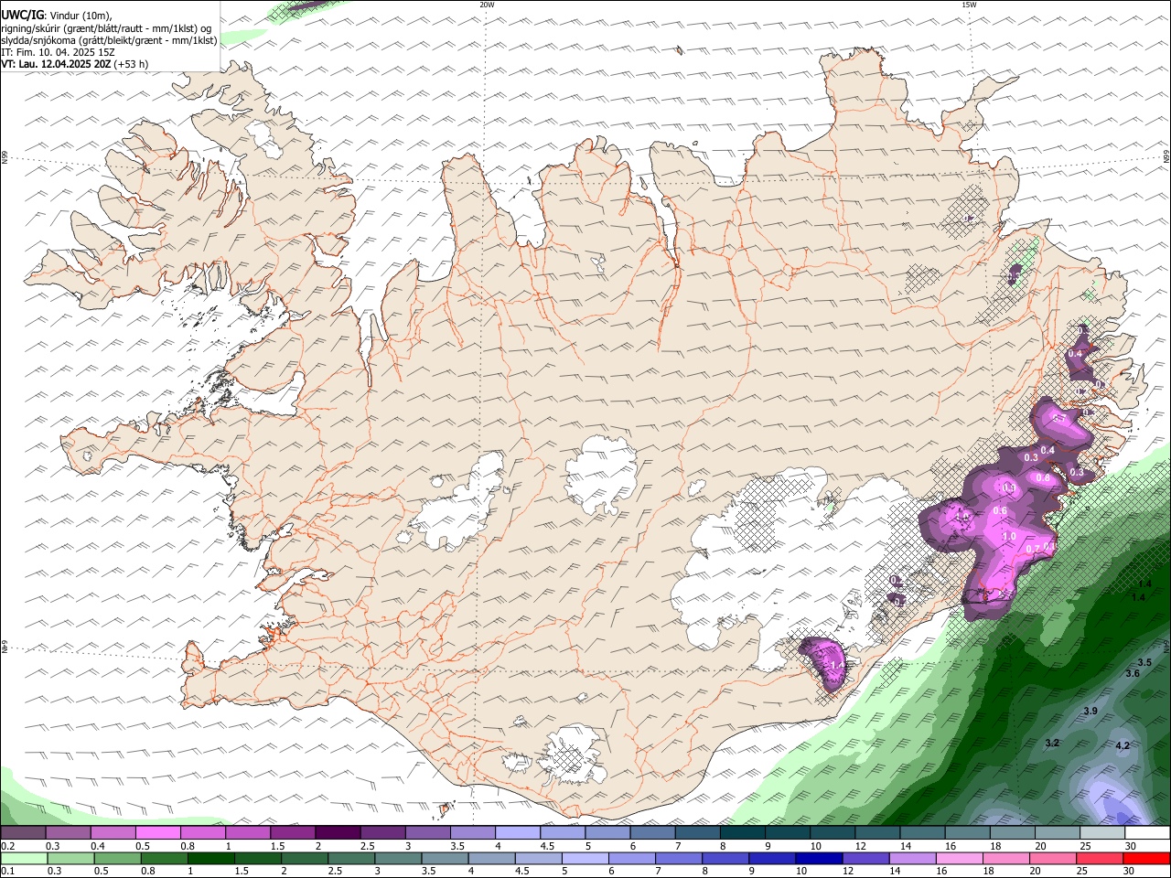Pick the white 30 mm snow scale swatch
1171x878 pixels.
[1146, 833]
